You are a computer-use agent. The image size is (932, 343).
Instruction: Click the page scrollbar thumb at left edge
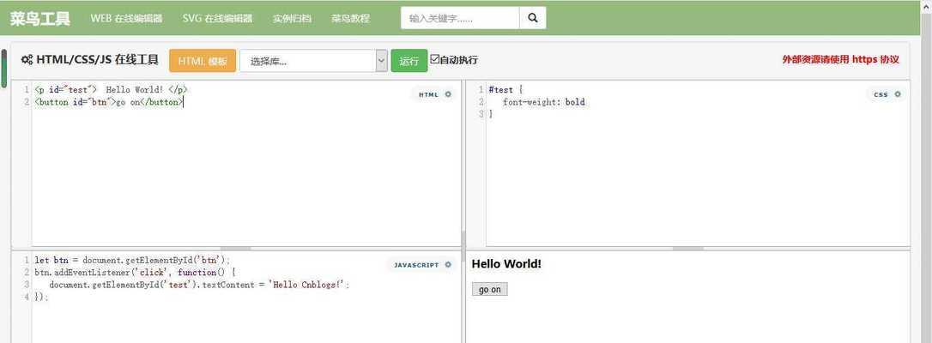coord(3,69)
